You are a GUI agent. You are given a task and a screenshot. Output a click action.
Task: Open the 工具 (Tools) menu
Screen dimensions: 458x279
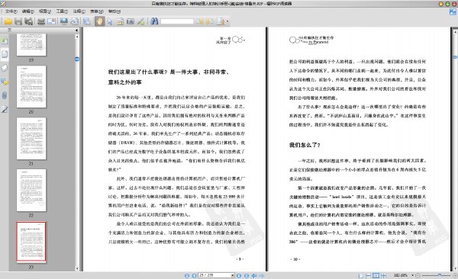pos(62,11)
